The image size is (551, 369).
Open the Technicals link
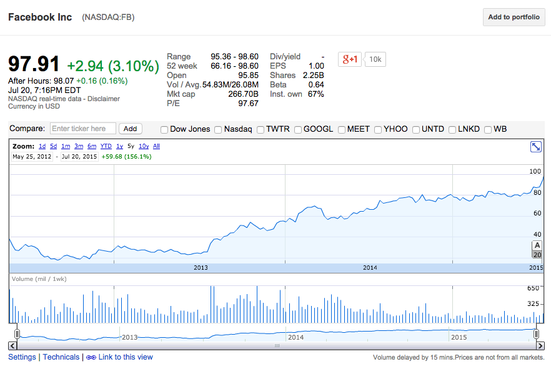point(61,357)
